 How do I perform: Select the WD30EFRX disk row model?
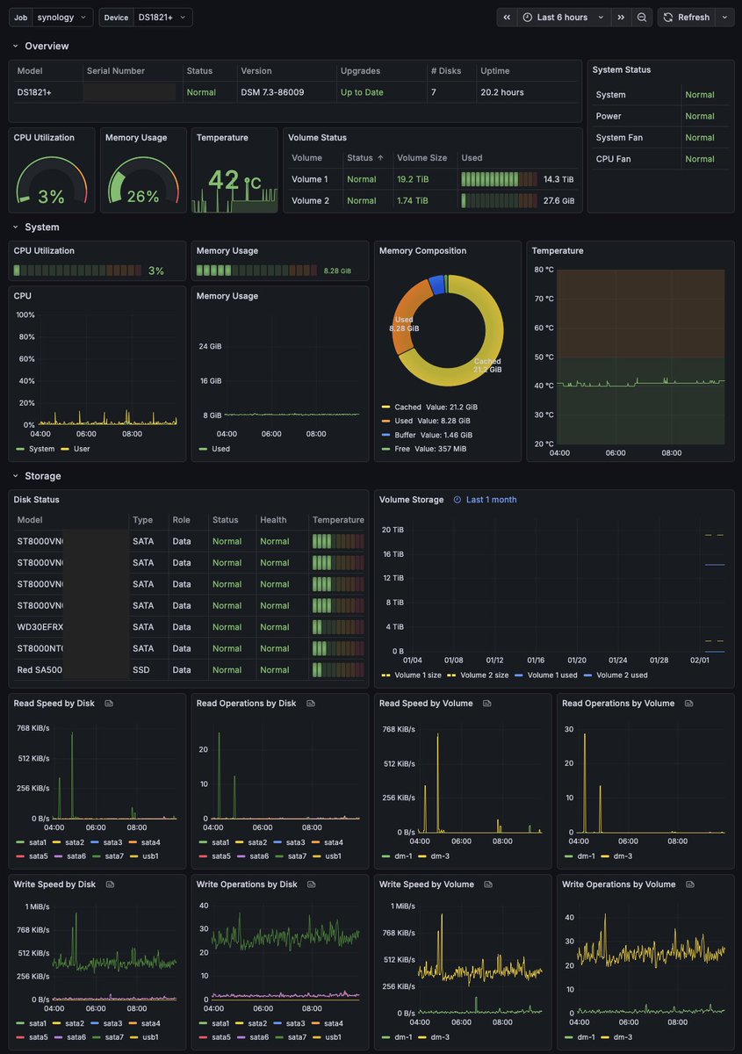(x=40, y=627)
